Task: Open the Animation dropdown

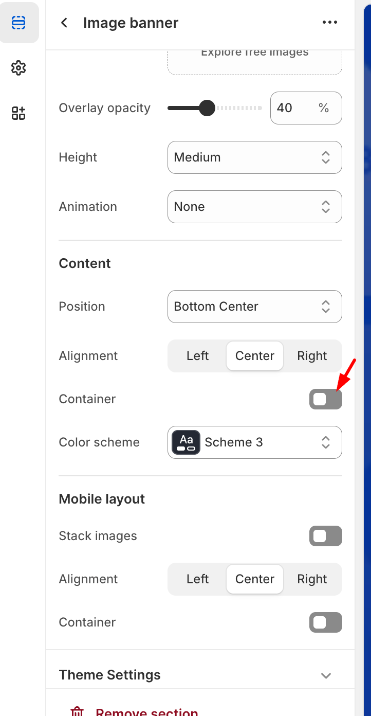Action: (x=254, y=207)
